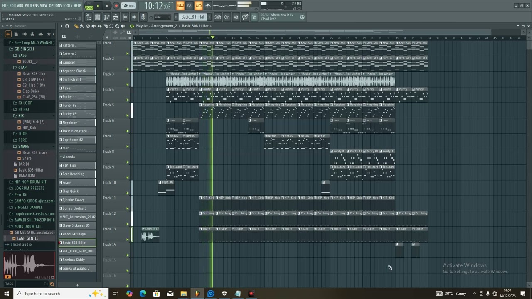Select the Mute tool in playlist toolbar
The width and height of the screenshot is (532, 299).
pyautogui.click(x=94, y=26)
